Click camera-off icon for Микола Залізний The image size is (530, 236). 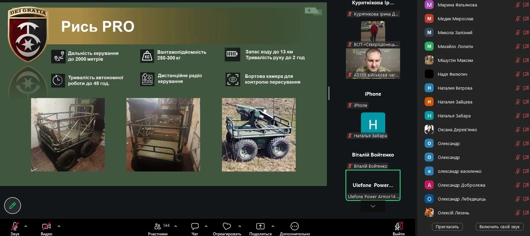click(526, 32)
